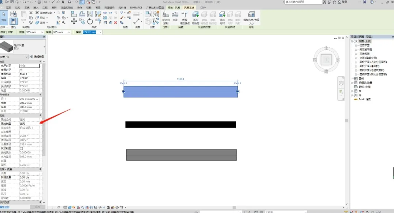Switch to the 系统 ribbon tab
This screenshot has height=213, width=394.
point(27,8)
